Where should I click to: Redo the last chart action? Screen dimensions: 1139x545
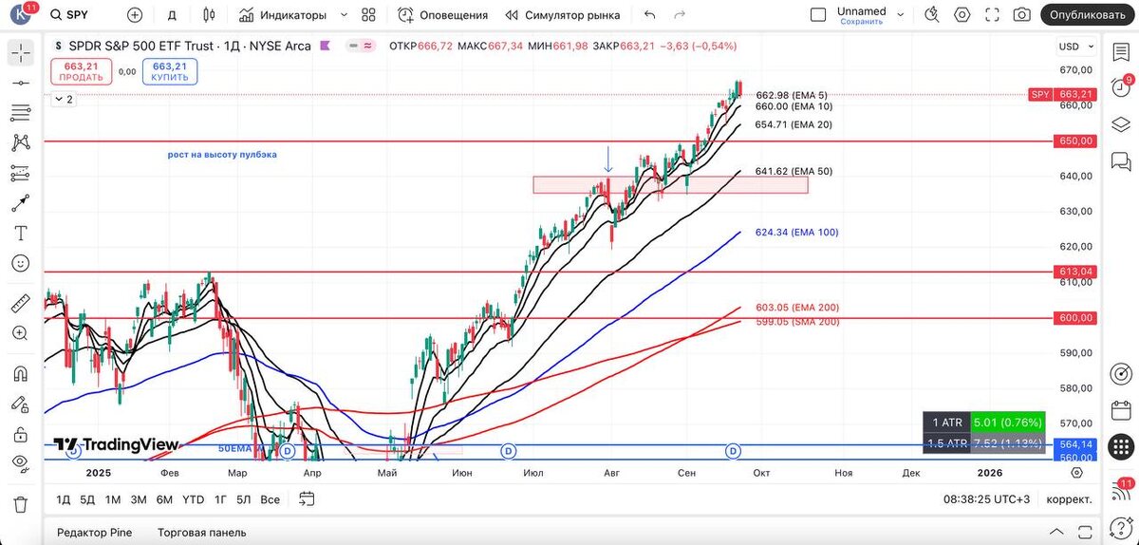[680, 15]
